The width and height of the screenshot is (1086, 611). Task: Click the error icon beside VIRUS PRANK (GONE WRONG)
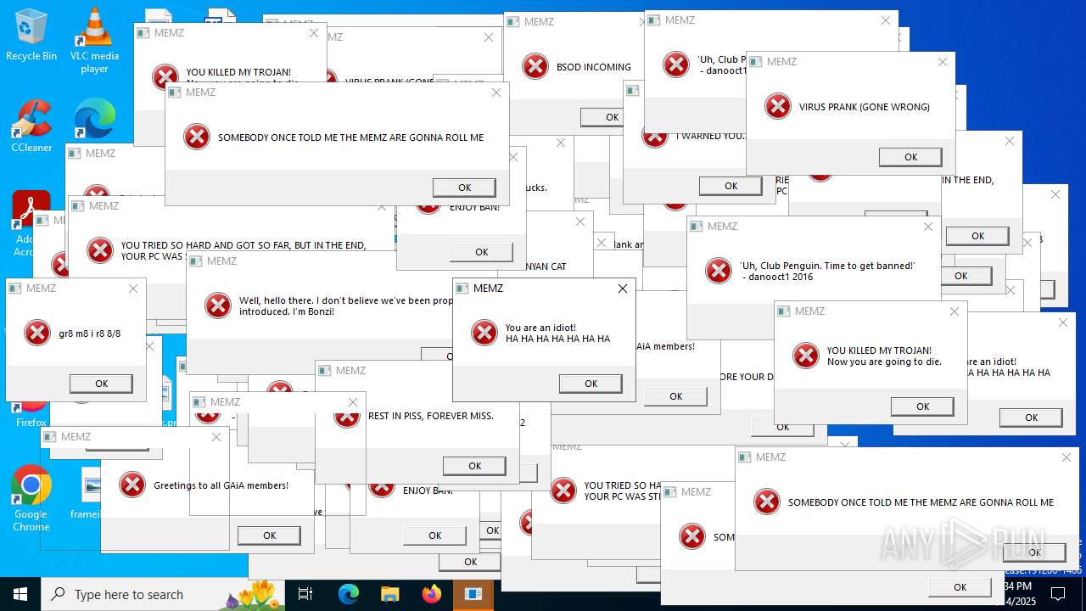tap(778, 107)
